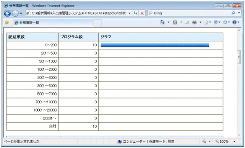
Task: Open the recent pages history dropdown
Action: (x=21, y=13)
